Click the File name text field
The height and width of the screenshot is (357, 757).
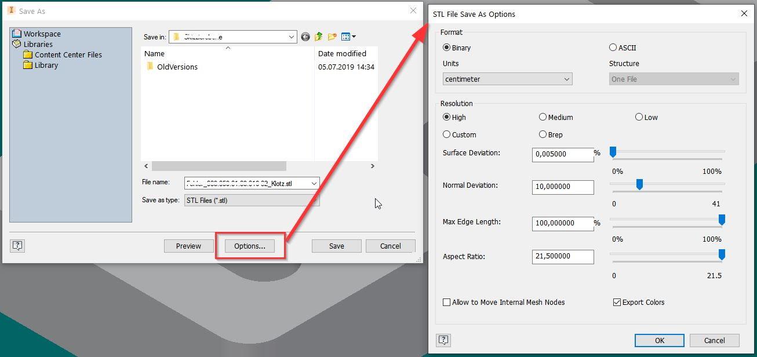pyautogui.click(x=247, y=184)
